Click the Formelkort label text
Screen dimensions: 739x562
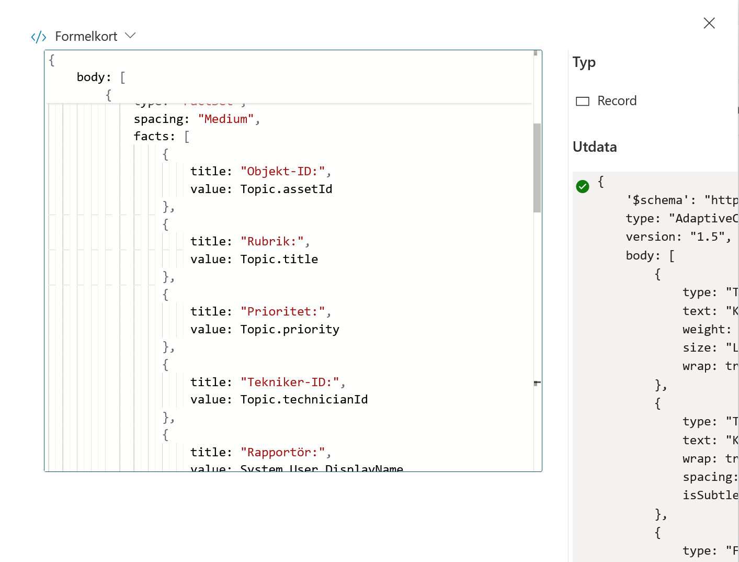click(86, 36)
